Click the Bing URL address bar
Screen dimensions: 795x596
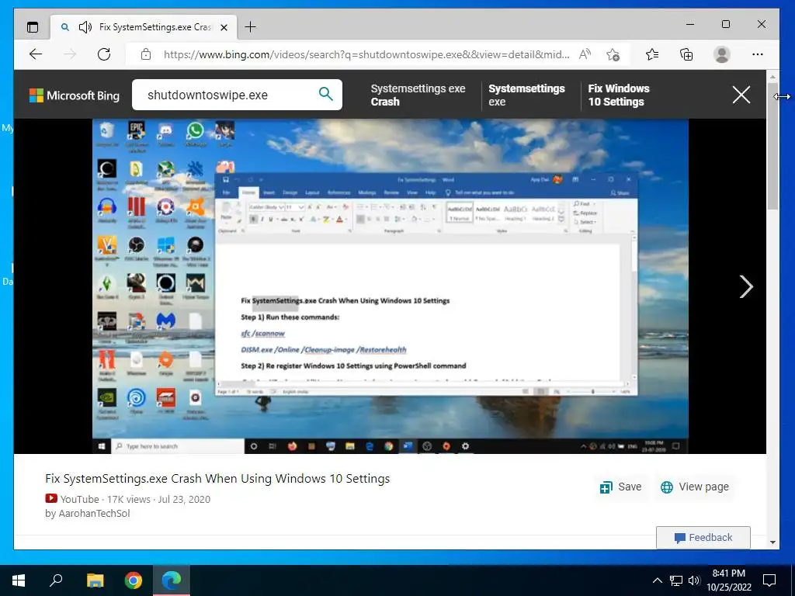tap(366, 54)
